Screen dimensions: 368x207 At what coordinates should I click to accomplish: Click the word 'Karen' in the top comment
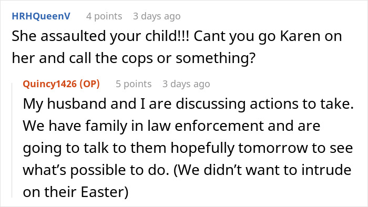[x=300, y=36]
